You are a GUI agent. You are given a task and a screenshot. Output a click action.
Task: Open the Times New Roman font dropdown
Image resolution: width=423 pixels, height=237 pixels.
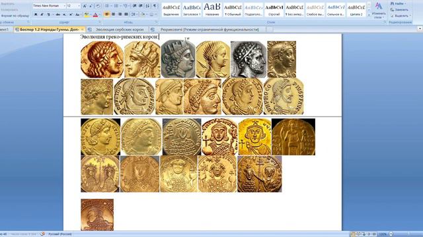[x=64, y=6]
